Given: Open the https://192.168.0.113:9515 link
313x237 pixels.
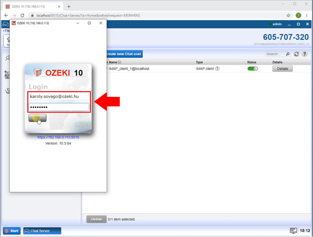Looking at the screenshot, I should (58, 138).
